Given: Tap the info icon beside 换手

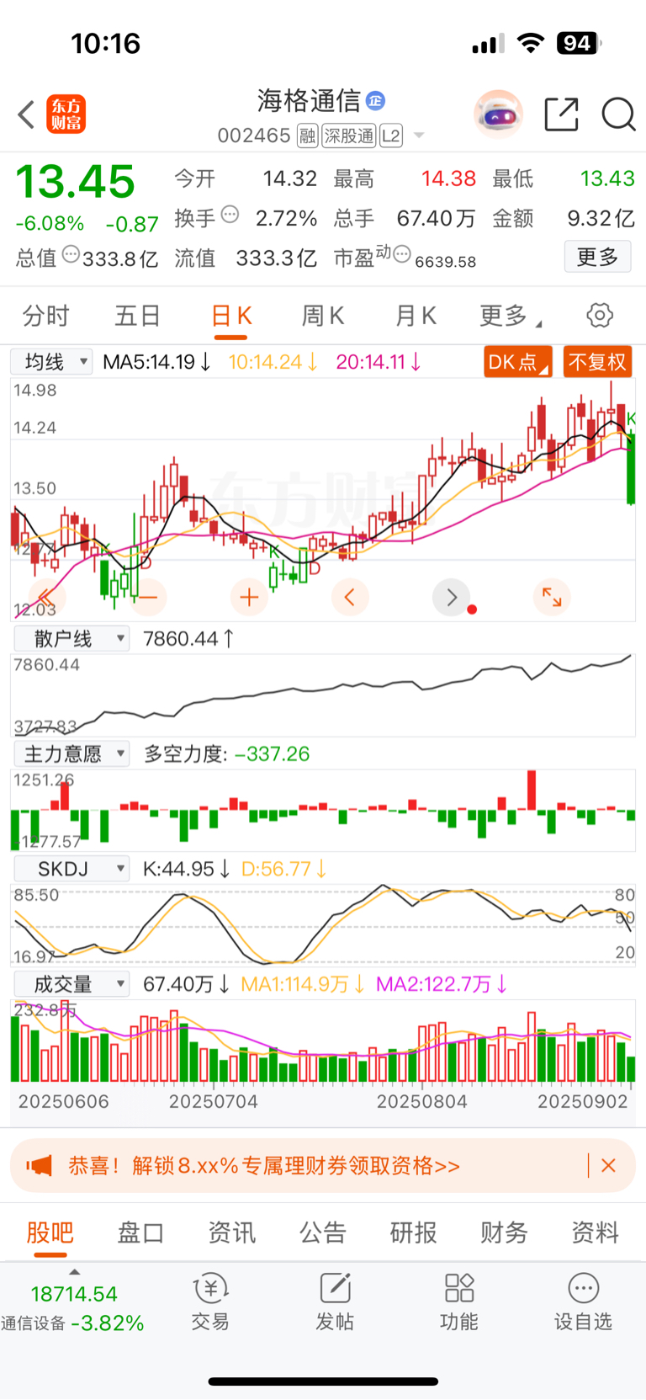Looking at the screenshot, I should (x=230, y=215).
